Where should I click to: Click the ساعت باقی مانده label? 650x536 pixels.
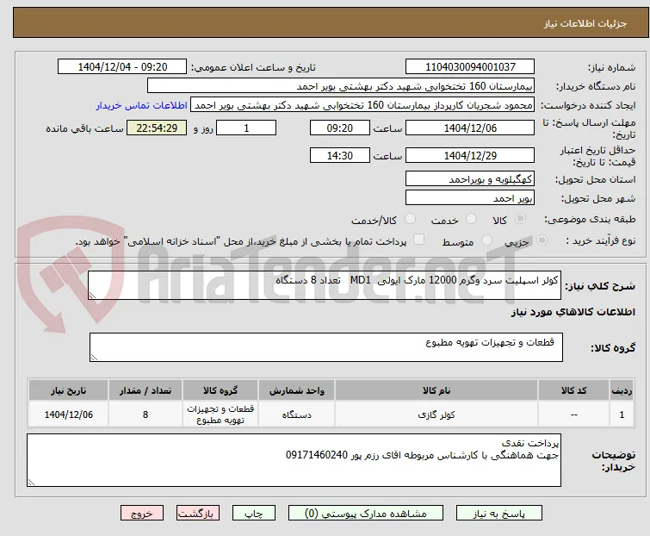coord(84,128)
